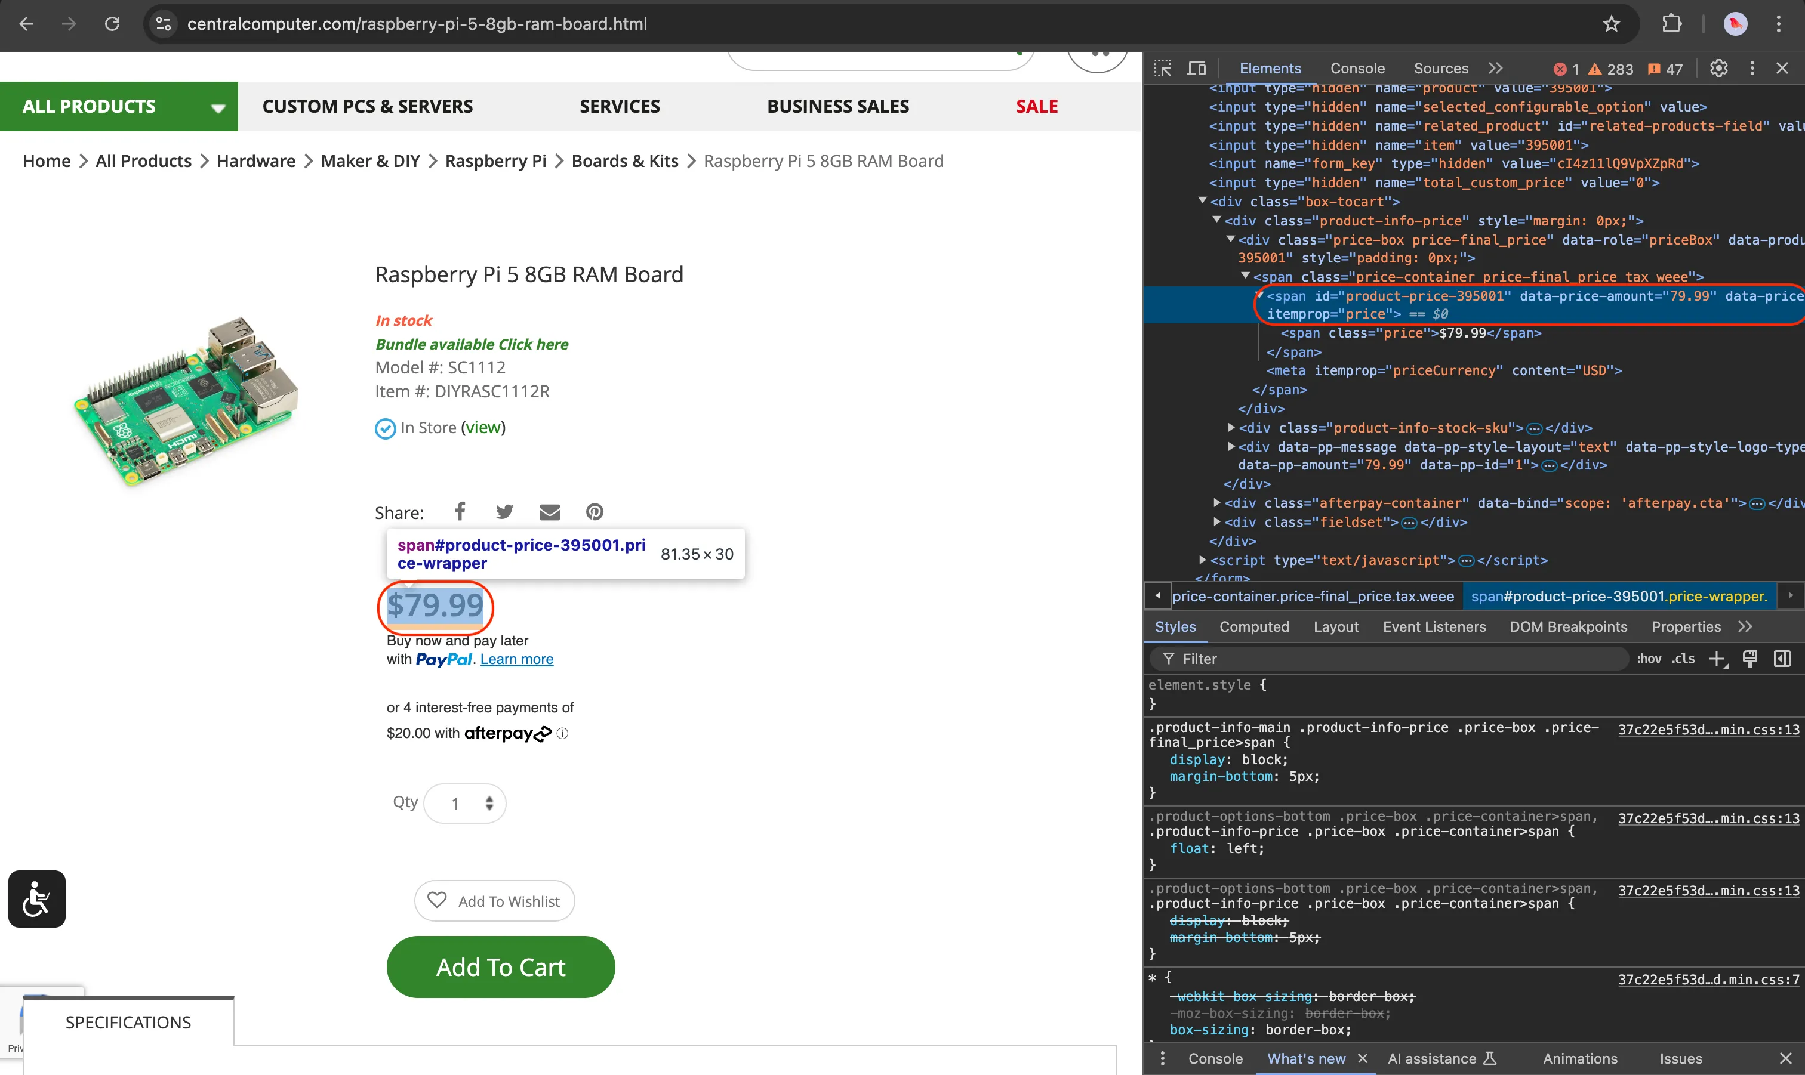Open DevTools settings gear
Screen dimensions: 1805x1075
coord(1718,68)
